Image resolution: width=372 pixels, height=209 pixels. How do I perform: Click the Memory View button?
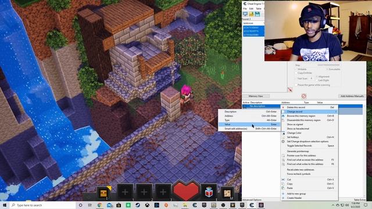(256, 96)
